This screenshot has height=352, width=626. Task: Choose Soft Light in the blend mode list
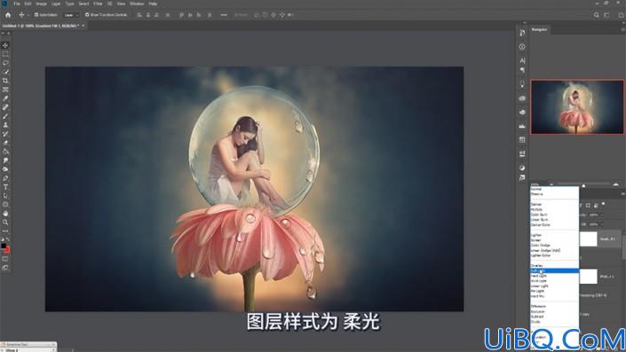[x=554, y=270]
